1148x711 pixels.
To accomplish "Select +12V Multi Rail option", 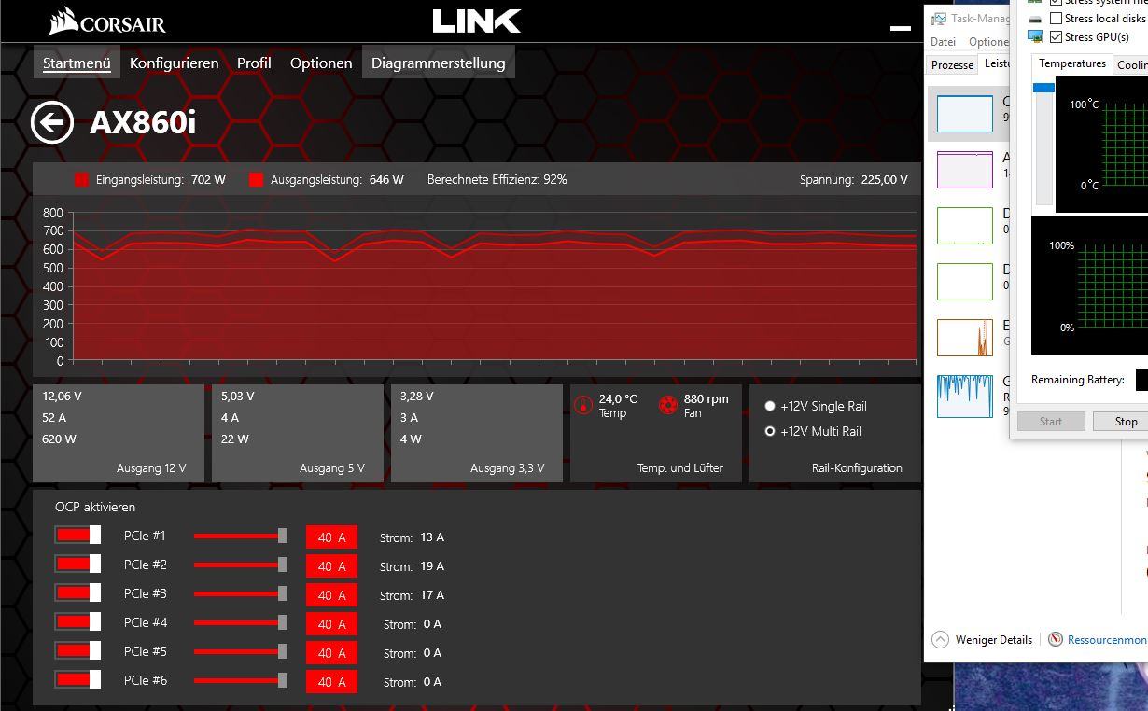I will [770, 431].
